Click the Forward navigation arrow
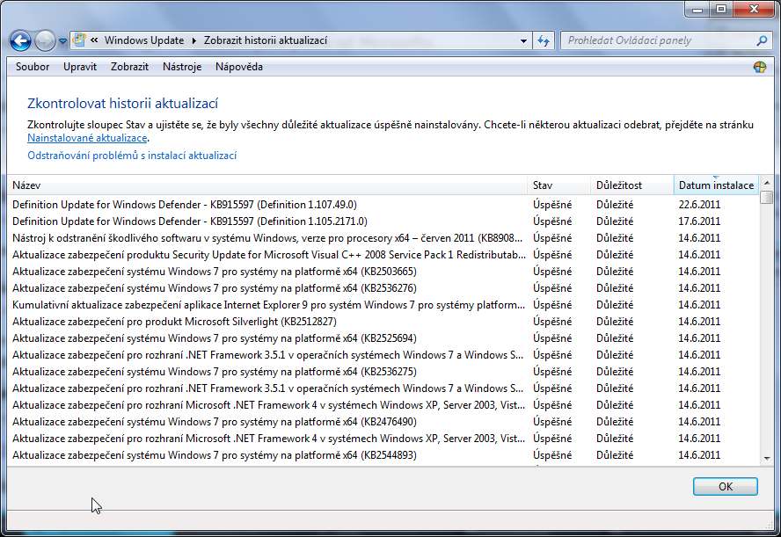 (45, 40)
